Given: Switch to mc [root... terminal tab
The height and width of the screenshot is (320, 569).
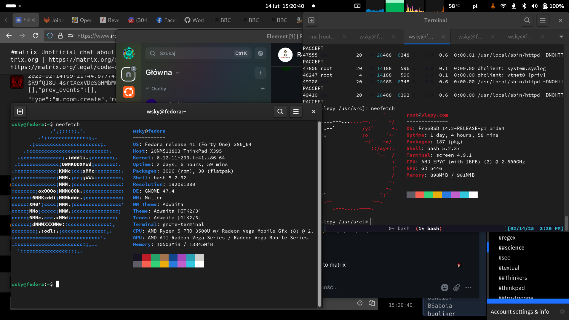Looking at the screenshot, I should [323, 37].
